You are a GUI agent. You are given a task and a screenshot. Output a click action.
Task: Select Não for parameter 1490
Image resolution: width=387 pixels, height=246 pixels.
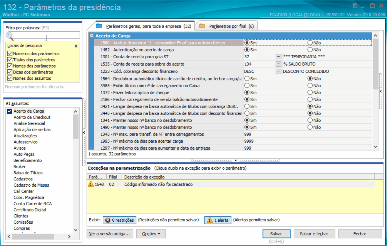(x=310, y=127)
